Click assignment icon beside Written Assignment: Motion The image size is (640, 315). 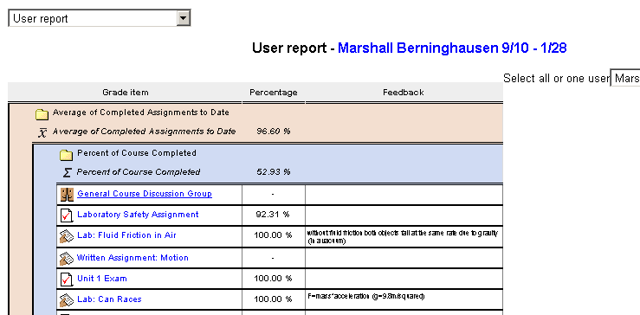(x=67, y=258)
